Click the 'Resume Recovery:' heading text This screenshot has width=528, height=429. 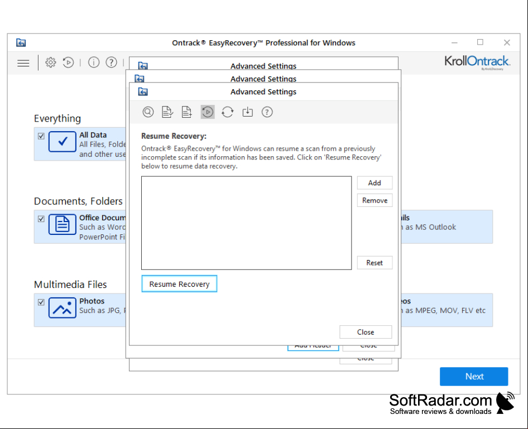click(174, 136)
